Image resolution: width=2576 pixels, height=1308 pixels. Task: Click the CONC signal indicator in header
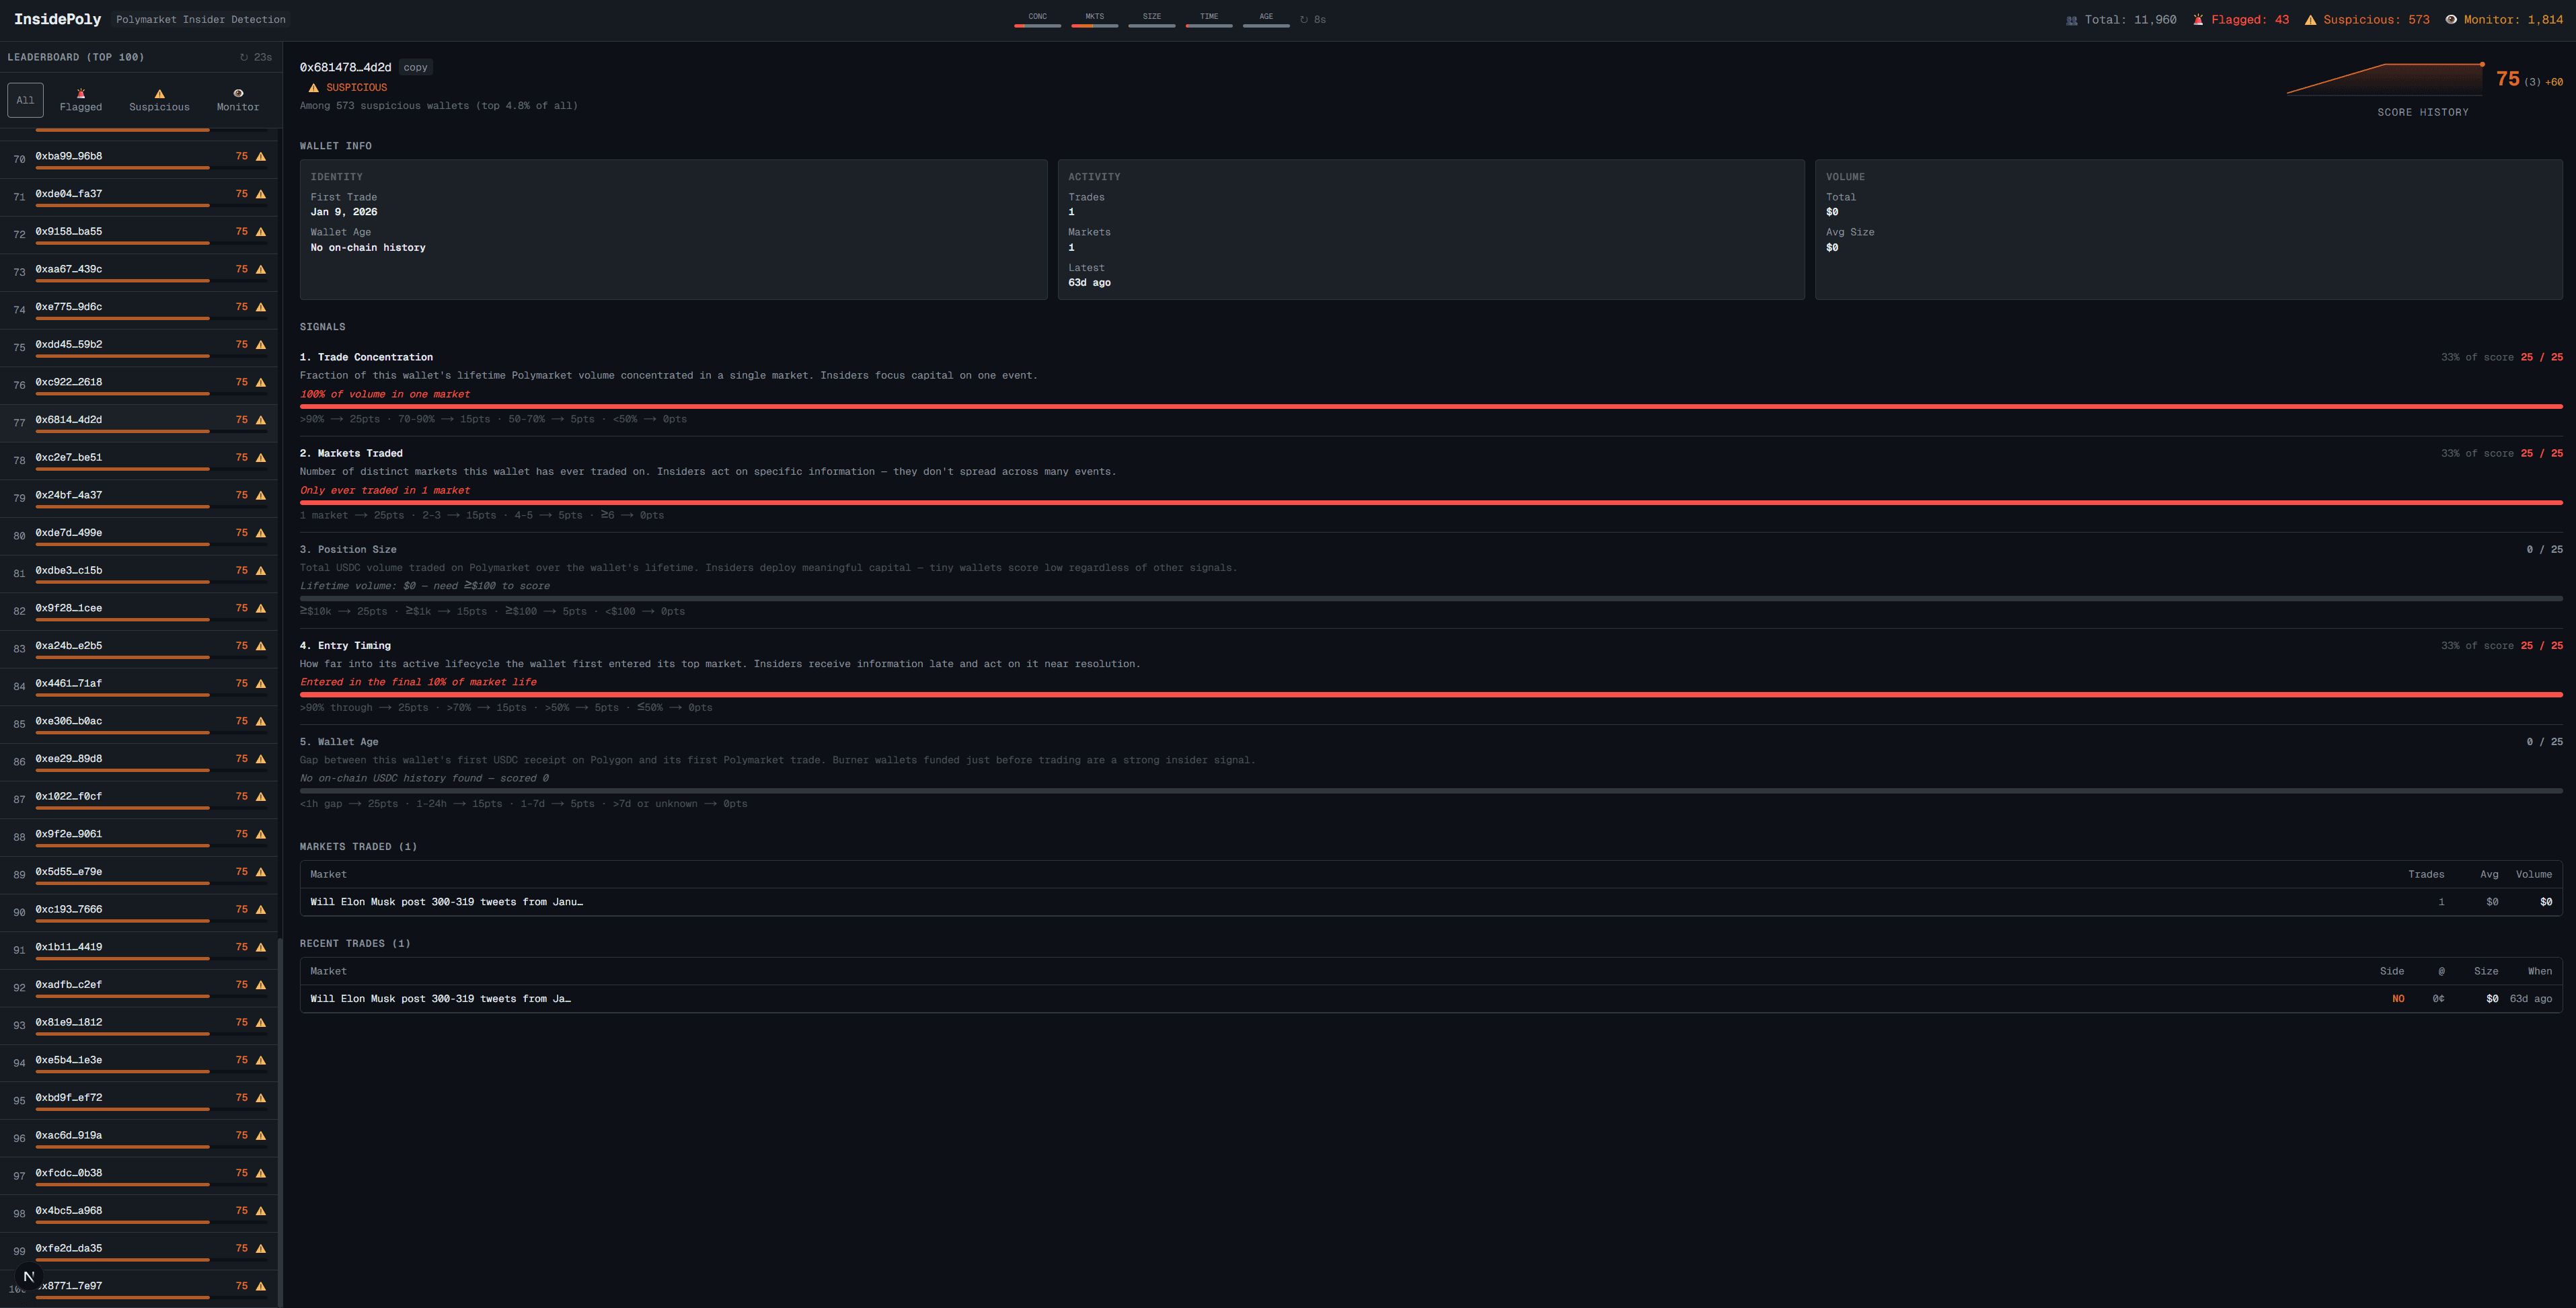1037,19
